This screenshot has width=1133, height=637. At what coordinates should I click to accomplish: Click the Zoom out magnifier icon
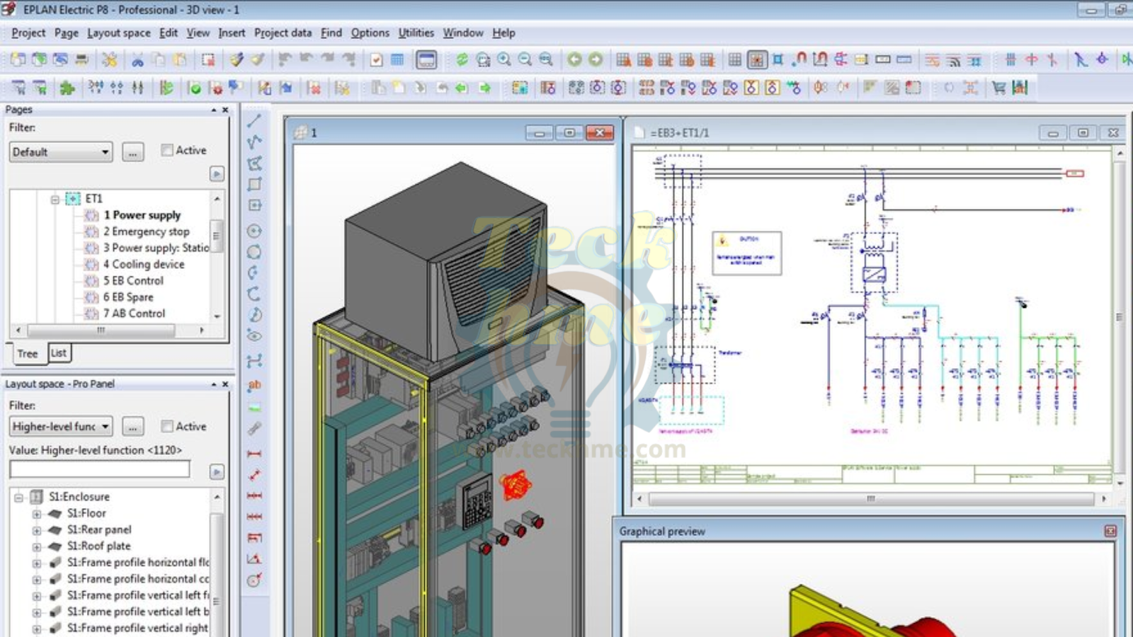525,60
